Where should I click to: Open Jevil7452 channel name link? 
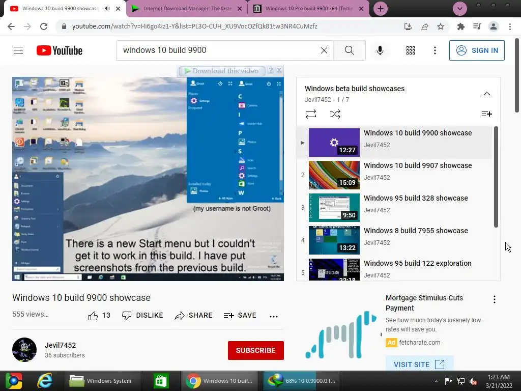(x=61, y=345)
